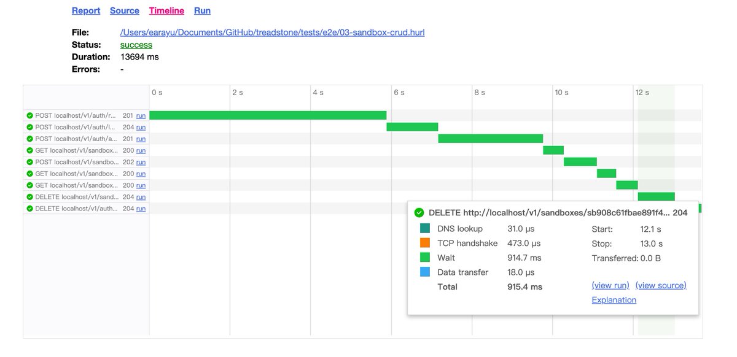Select the DELETE localhost/v1/sand... request label
737x357 pixels.
point(77,197)
